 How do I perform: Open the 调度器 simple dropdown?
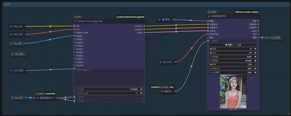point(233,60)
